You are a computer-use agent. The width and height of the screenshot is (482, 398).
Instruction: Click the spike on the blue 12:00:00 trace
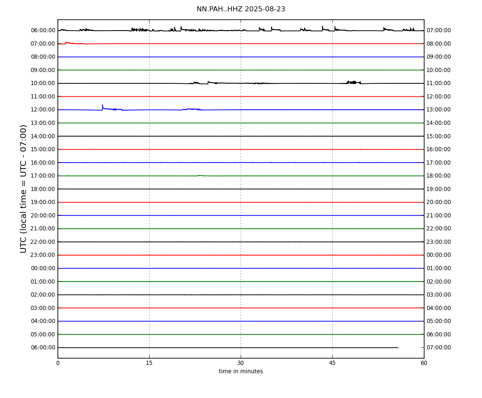[102, 107]
